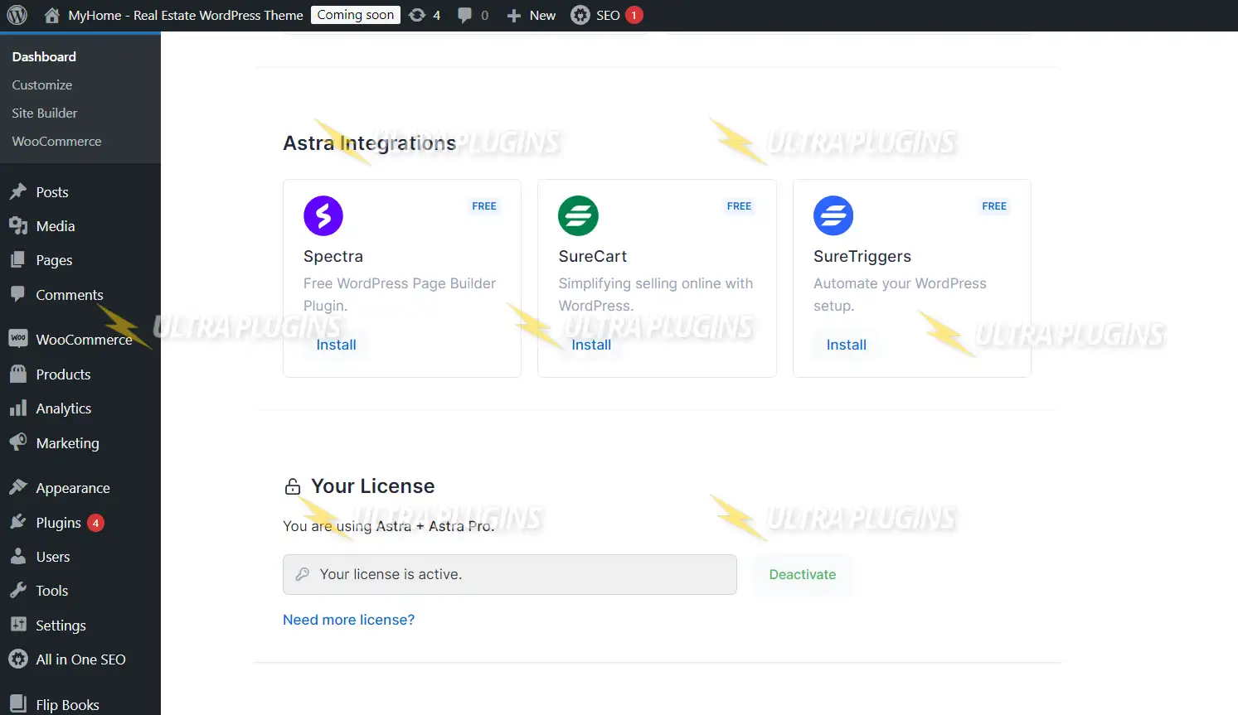
Task: Click the SureTriggers card title
Action: click(862, 256)
